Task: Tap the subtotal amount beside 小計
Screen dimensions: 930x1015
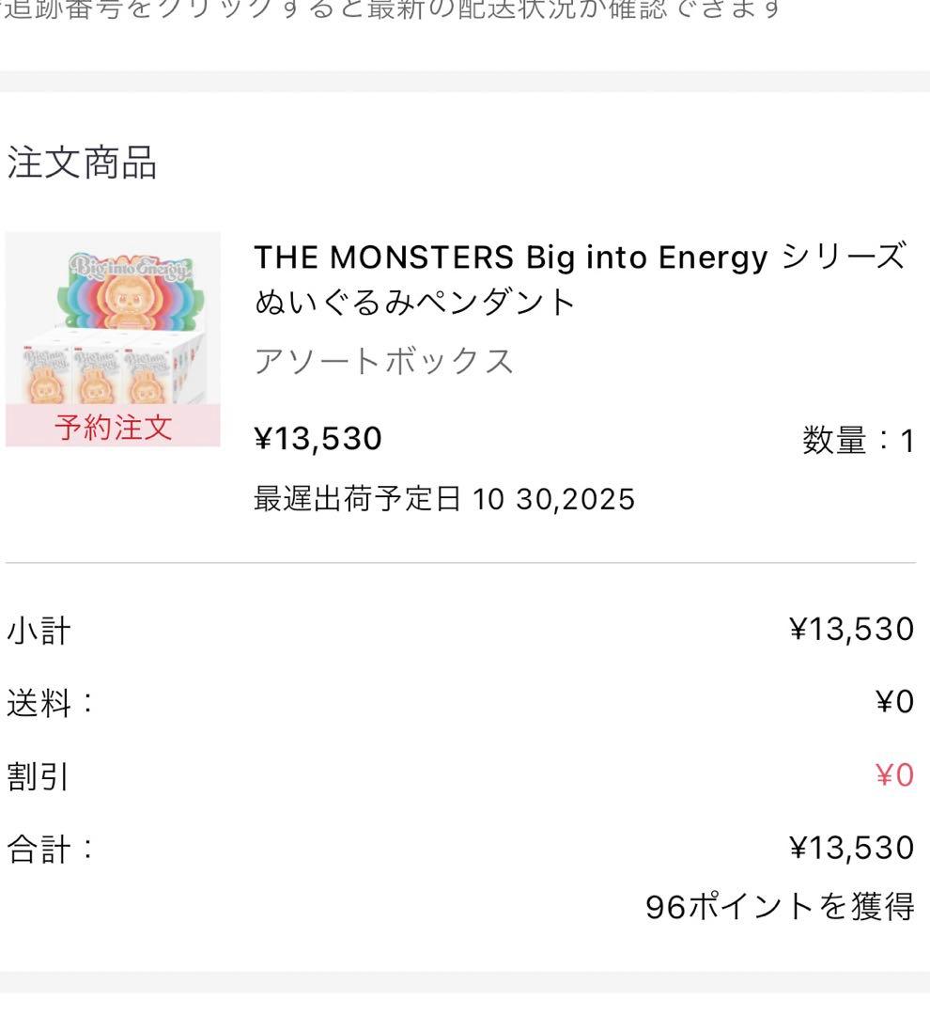Action: (x=851, y=629)
